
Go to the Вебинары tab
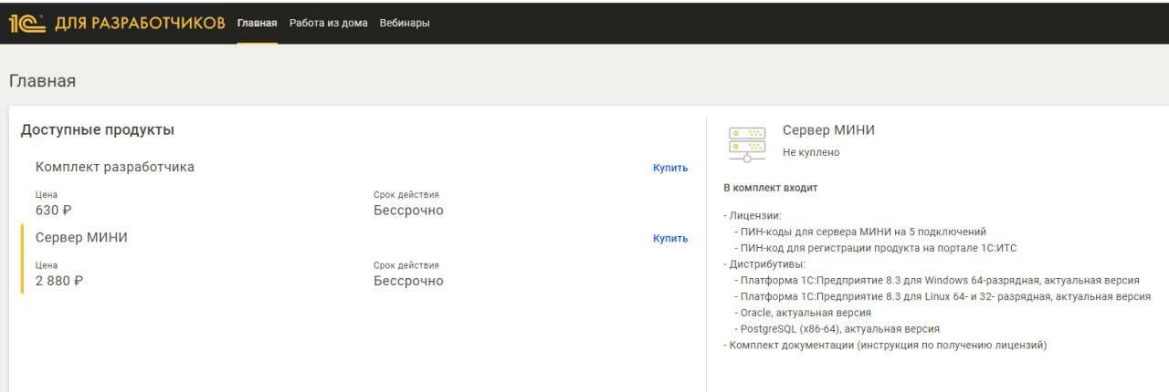405,23
